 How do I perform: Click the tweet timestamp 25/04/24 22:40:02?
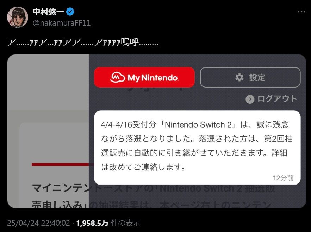pyautogui.click(x=38, y=223)
